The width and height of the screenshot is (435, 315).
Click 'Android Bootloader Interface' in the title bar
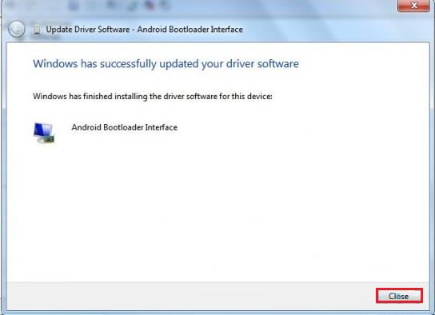tap(190, 29)
